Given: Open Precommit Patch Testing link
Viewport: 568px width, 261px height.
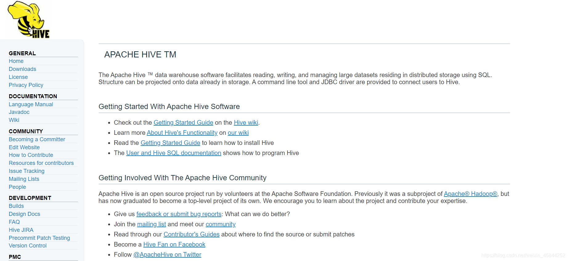Looking at the screenshot, I should click(x=39, y=238).
